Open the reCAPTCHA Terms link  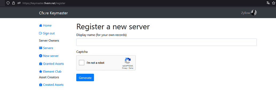click(131, 68)
